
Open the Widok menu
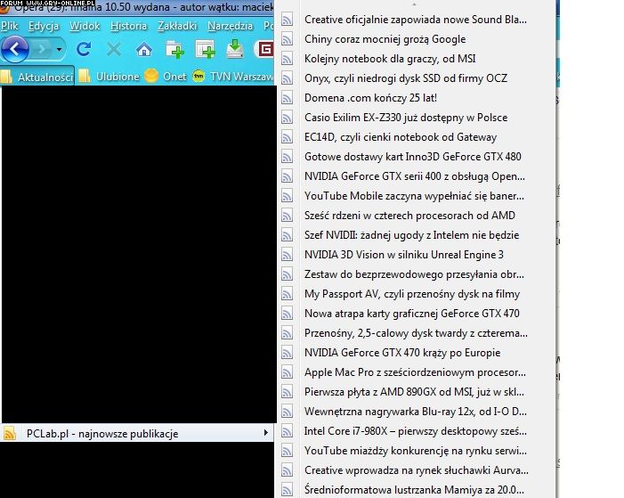pyautogui.click(x=85, y=26)
